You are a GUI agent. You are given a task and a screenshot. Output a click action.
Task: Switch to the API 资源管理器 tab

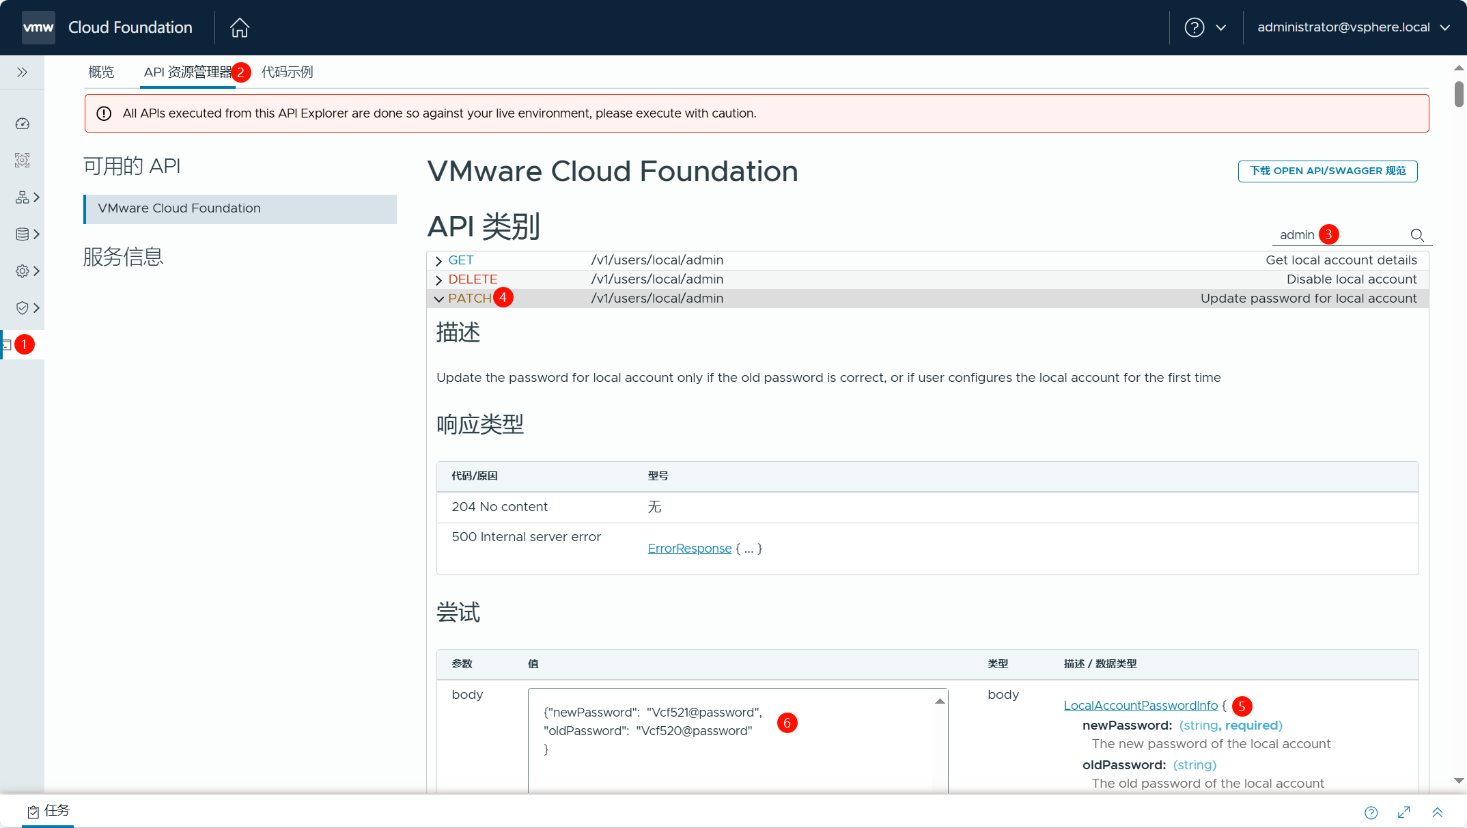tap(188, 72)
